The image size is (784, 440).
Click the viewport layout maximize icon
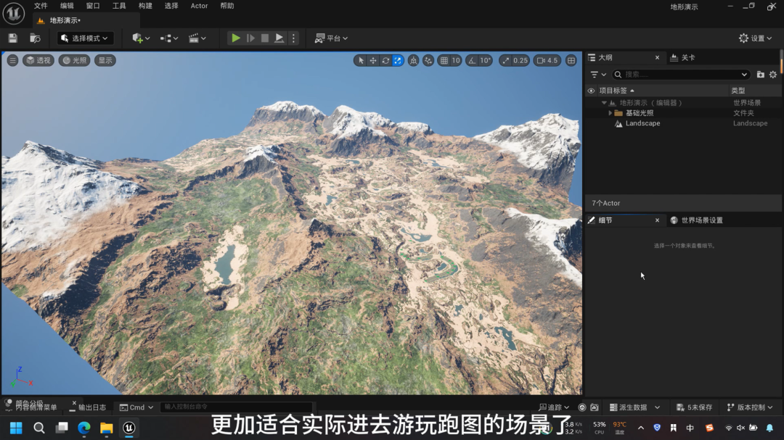pos(571,60)
